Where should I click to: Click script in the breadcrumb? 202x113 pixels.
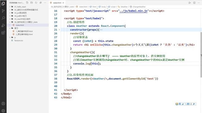(x=113, y=7)
